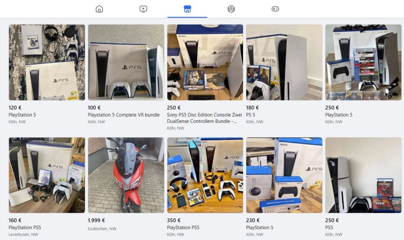This screenshot has width=404, height=240.
Task: Select the Marketplace icon in the top navigation
Action: [187, 9]
